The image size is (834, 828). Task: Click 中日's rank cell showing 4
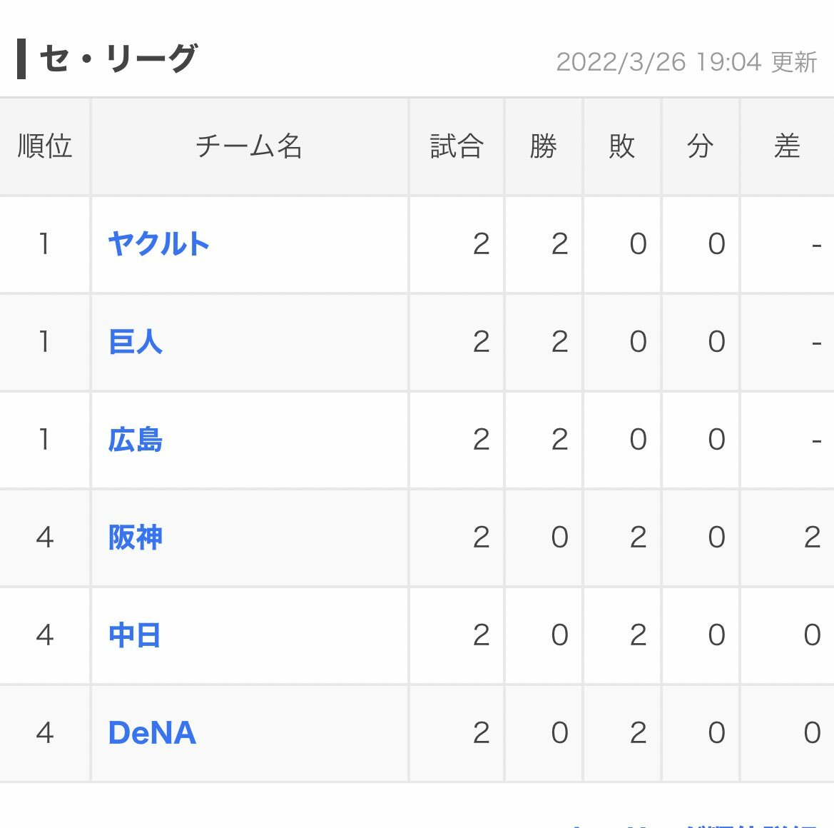pos(45,635)
